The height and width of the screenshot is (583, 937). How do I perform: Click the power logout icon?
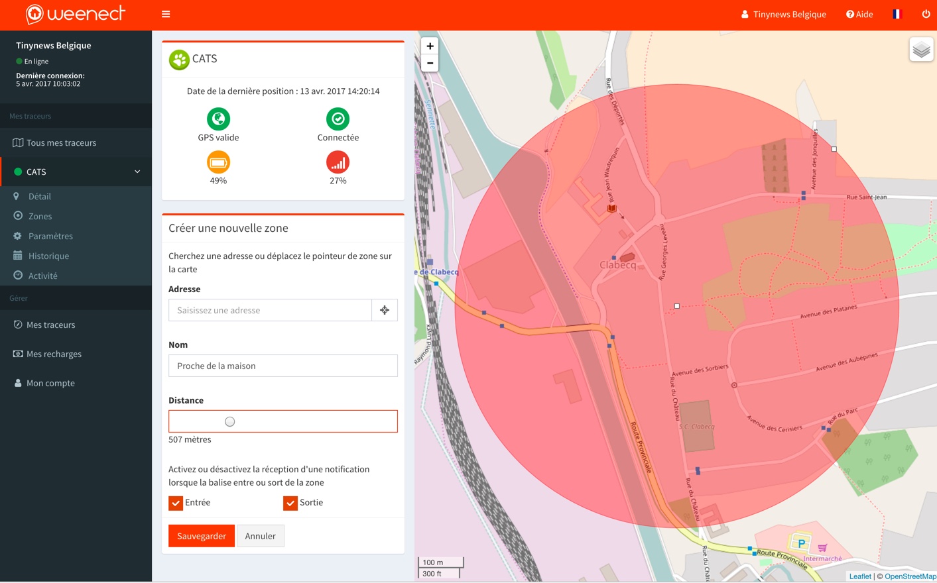[x=926, y=14]
